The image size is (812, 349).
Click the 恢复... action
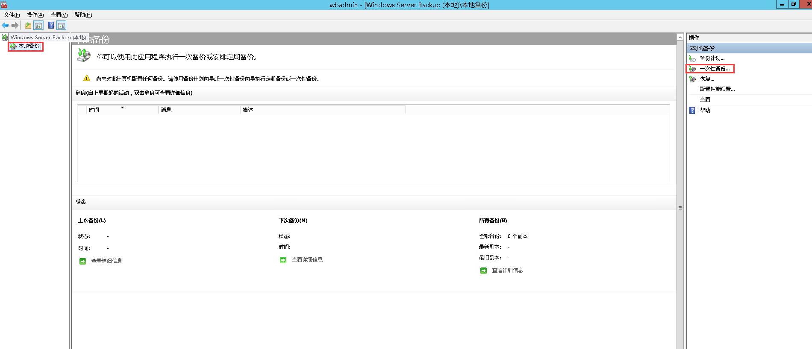[707, 79]
